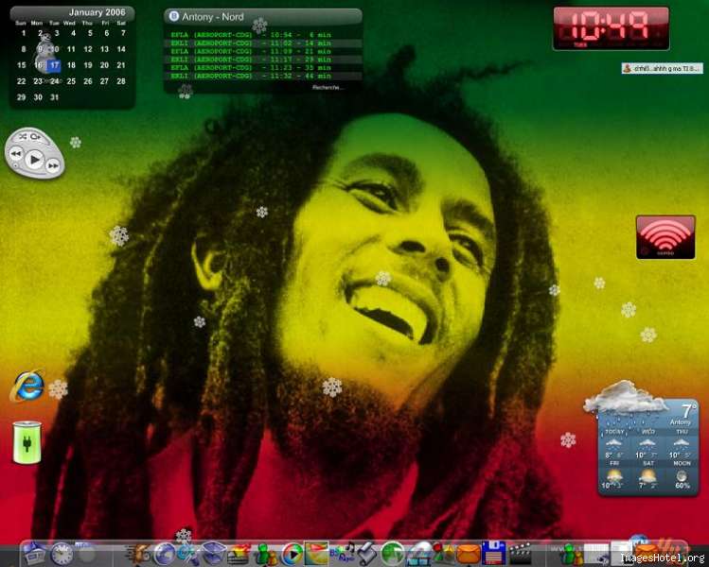Open Internet Explorer desktop icon
Screen dimensions: 709x567
pos(27,386)
